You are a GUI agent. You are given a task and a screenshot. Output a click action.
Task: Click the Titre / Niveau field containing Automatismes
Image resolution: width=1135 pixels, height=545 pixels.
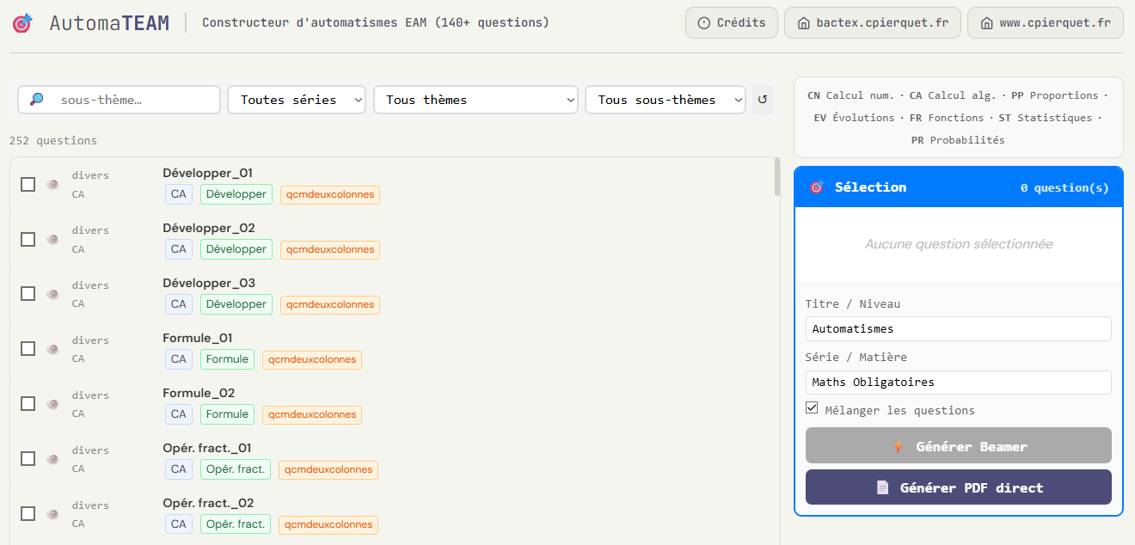coord(959,328)
